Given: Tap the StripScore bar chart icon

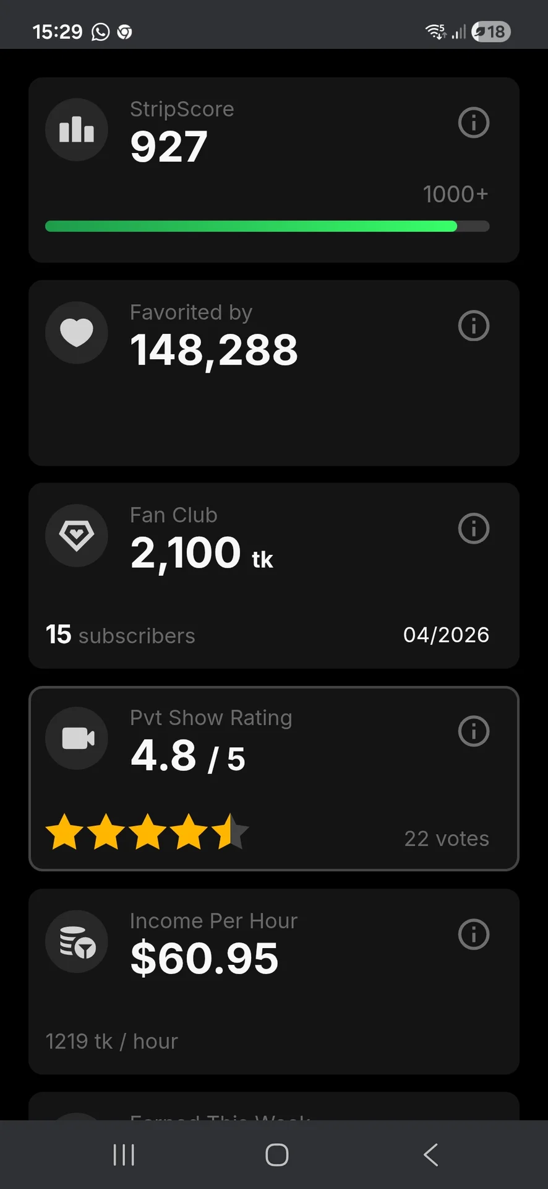Looking at the screenshot, I should tap(77, 130).
